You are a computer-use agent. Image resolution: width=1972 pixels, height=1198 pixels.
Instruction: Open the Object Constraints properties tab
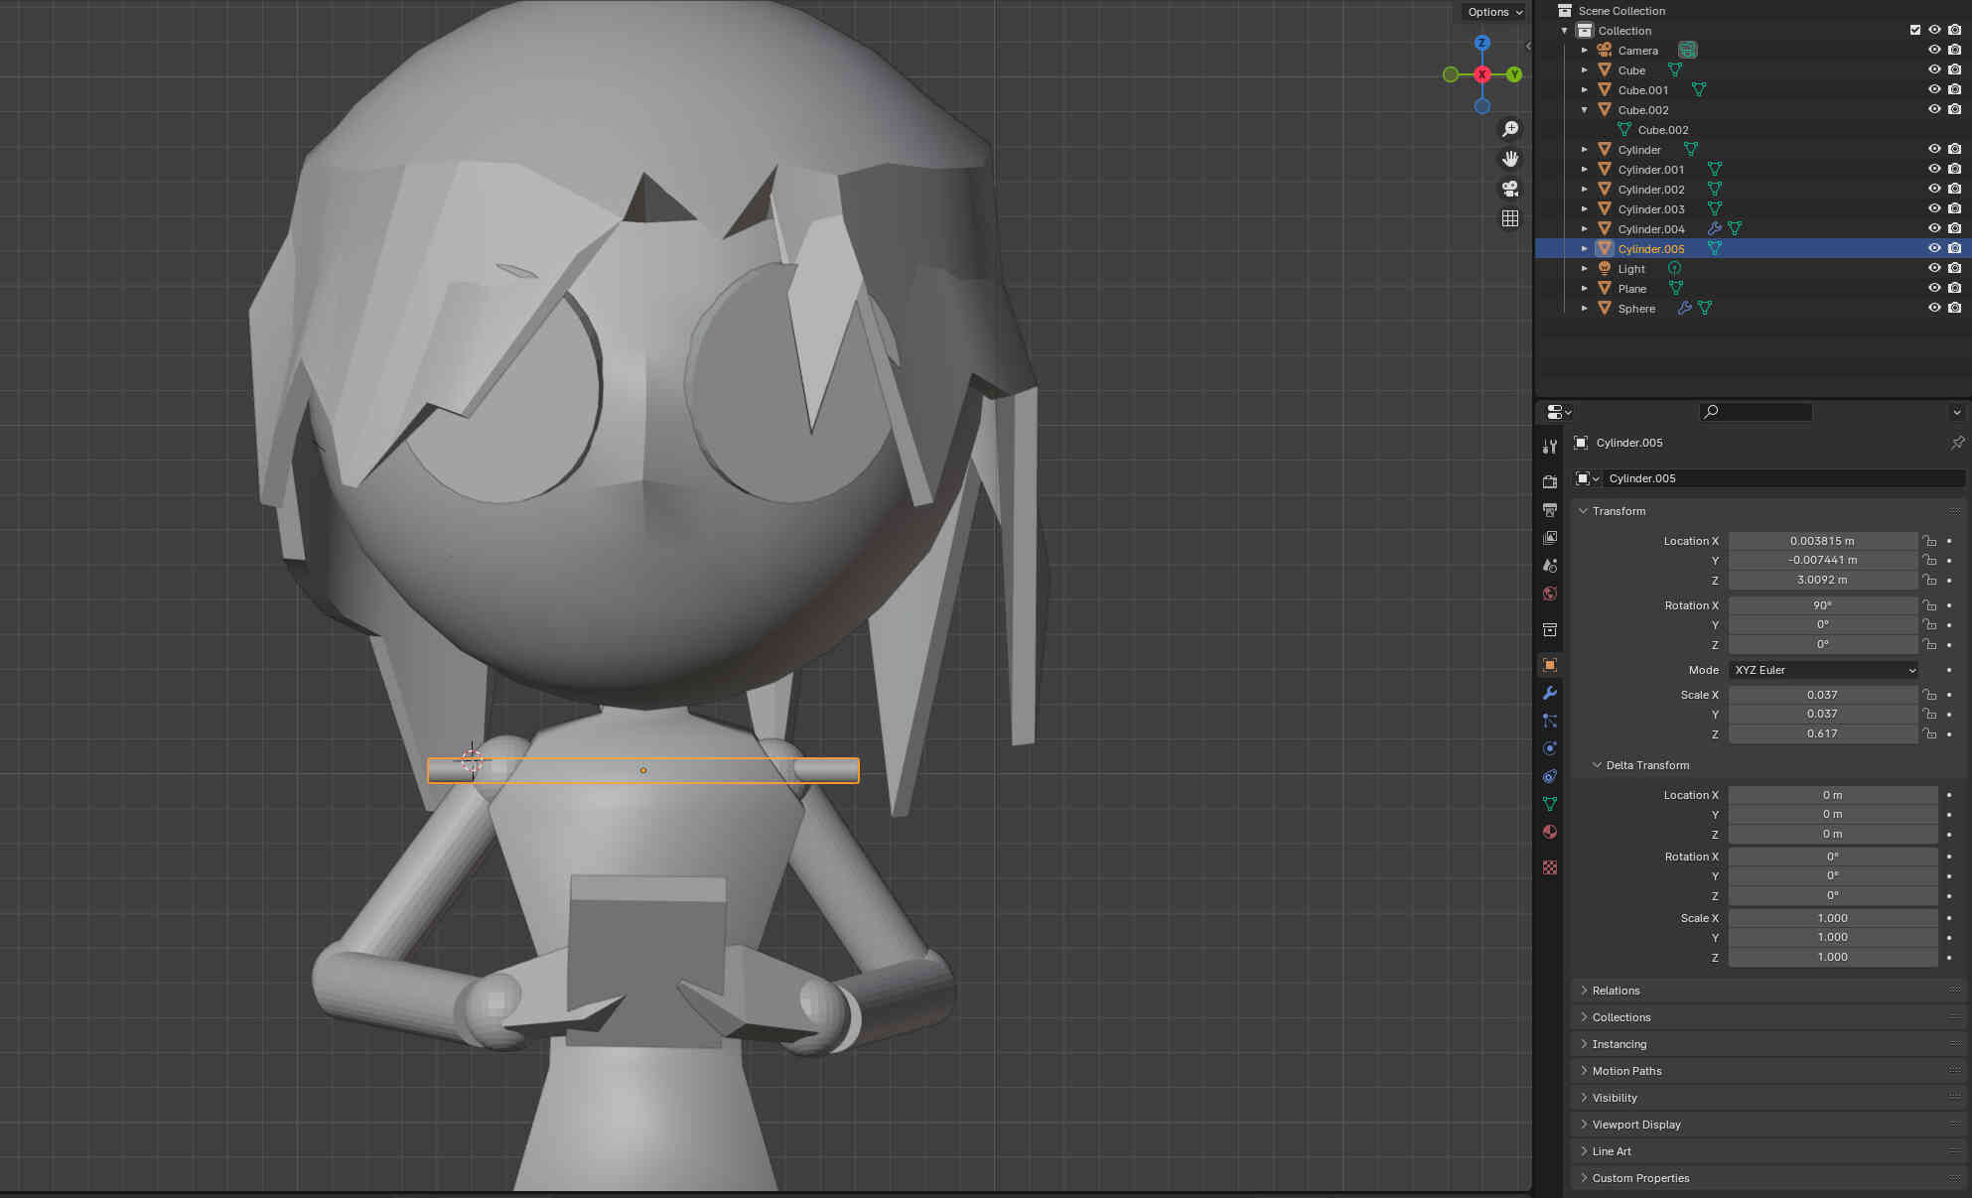tap(1550, 776)
